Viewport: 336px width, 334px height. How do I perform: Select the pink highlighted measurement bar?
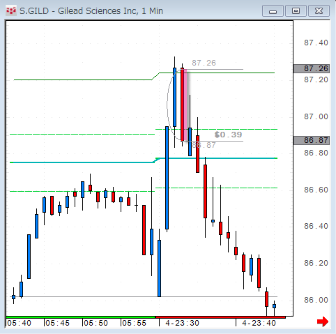185,105
